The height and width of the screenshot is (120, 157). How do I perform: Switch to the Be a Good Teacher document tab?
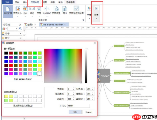point(53,25)
